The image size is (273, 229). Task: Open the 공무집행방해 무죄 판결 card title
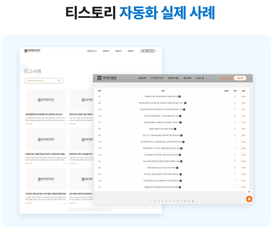tap(44, 114)
